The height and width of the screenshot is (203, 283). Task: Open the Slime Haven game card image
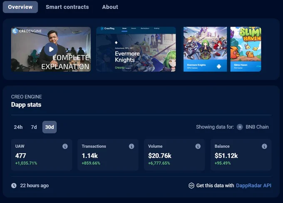tap(246, 49)
